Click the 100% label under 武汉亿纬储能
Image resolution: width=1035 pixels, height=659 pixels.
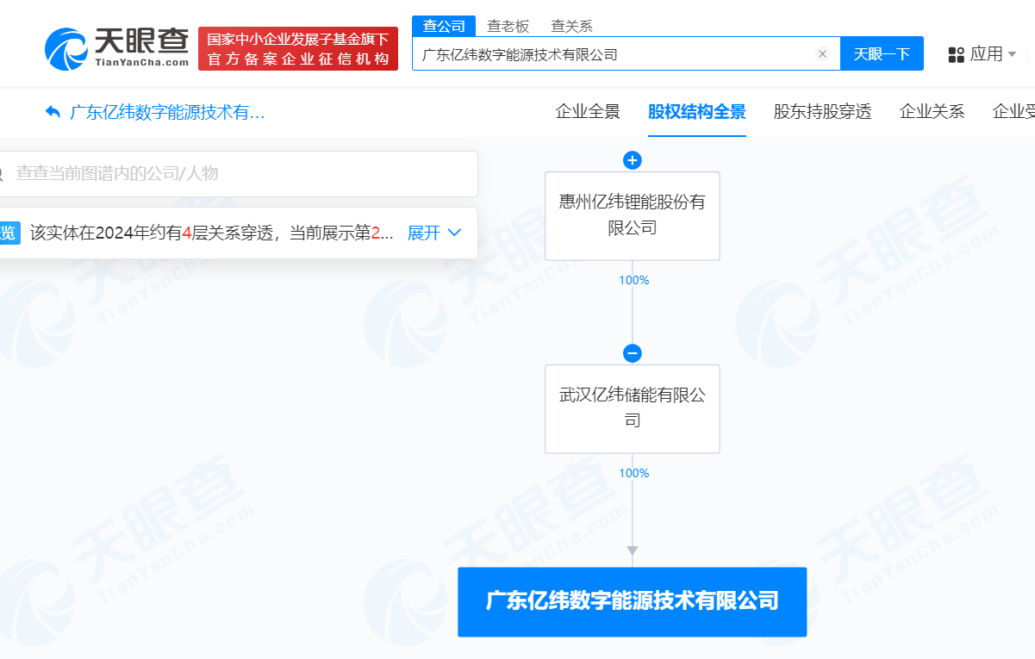[633, 473]
